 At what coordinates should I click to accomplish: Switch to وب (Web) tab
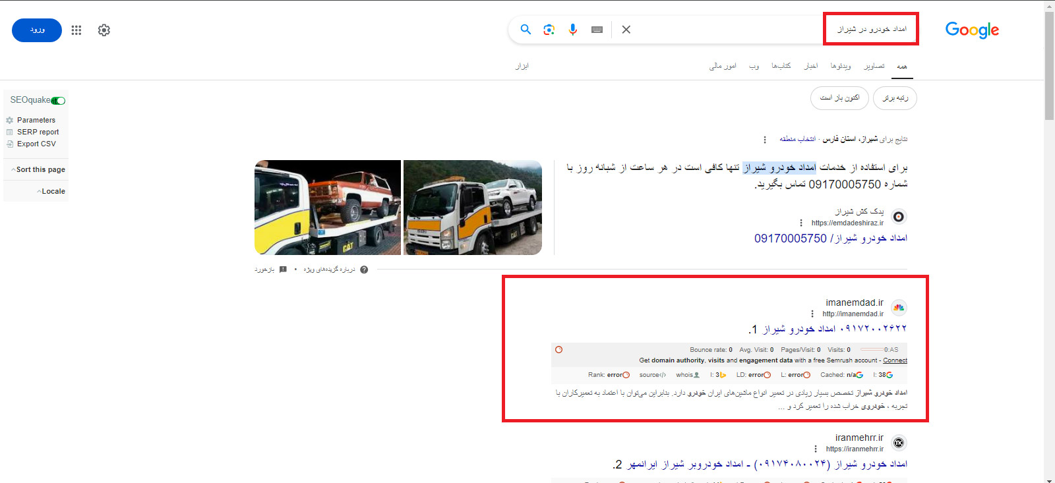point(754,66)
